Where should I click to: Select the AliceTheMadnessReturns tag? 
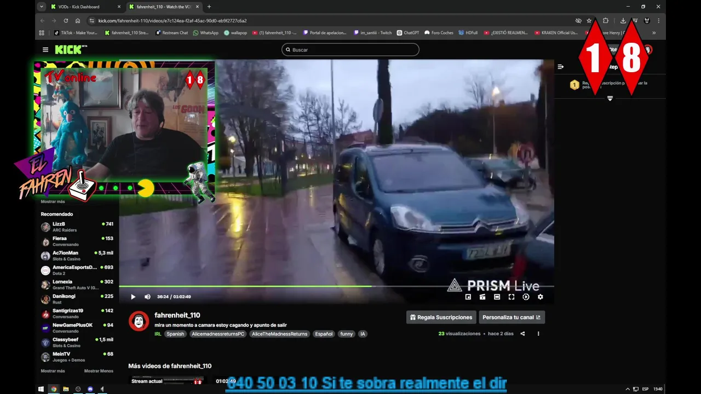coord(280,334)
